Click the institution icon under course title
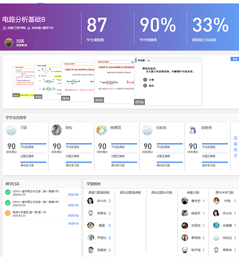Image resolution: width=239 pixels, height=257 pixels. pyautogui.click(x=4, y=28)
